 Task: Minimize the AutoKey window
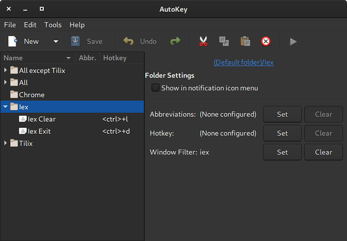click(25, 10)
